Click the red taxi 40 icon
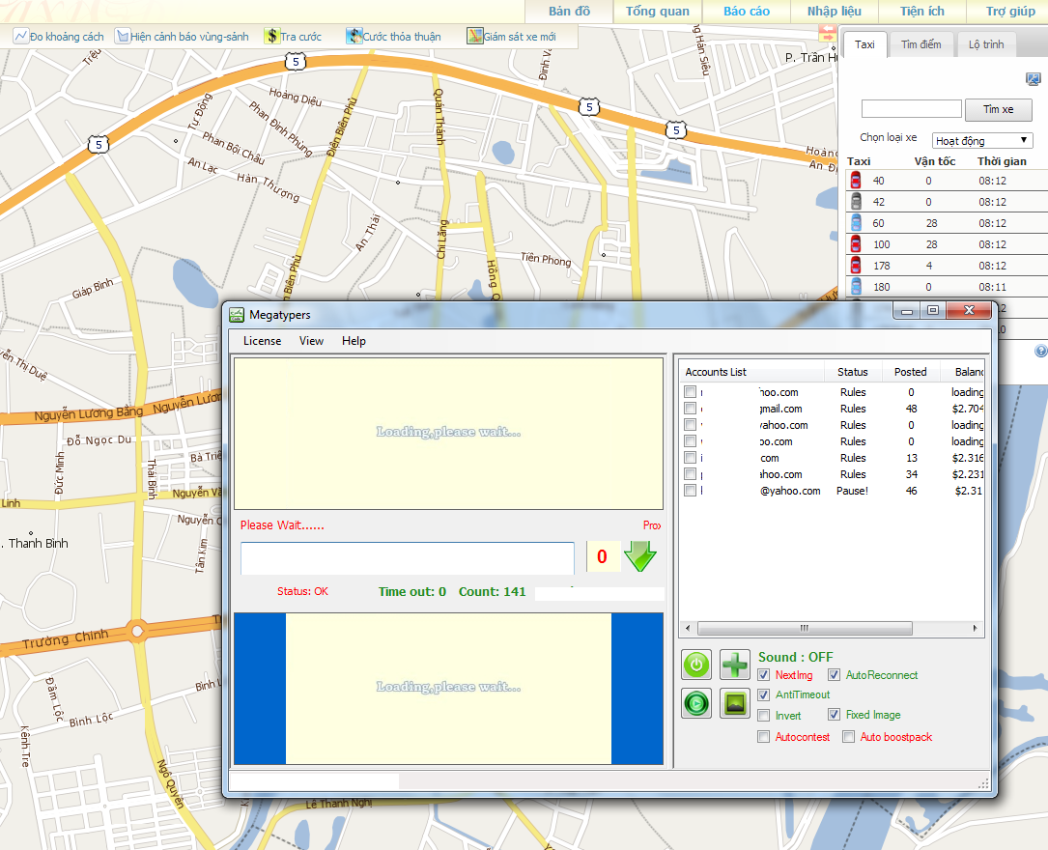This screenshot has height=850, width=1048. click(855, 181)
